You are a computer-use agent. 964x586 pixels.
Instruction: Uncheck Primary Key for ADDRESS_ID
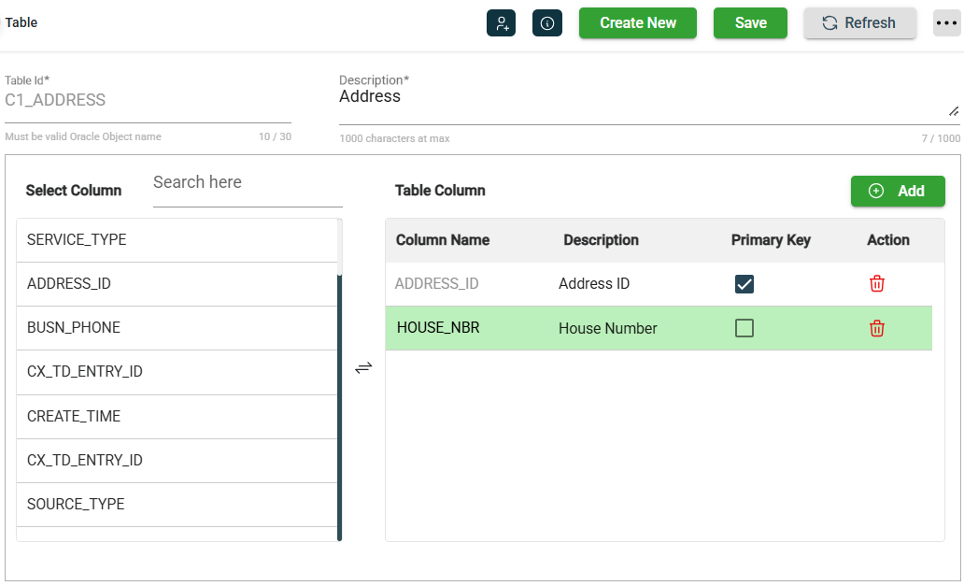tap(744, 284)
